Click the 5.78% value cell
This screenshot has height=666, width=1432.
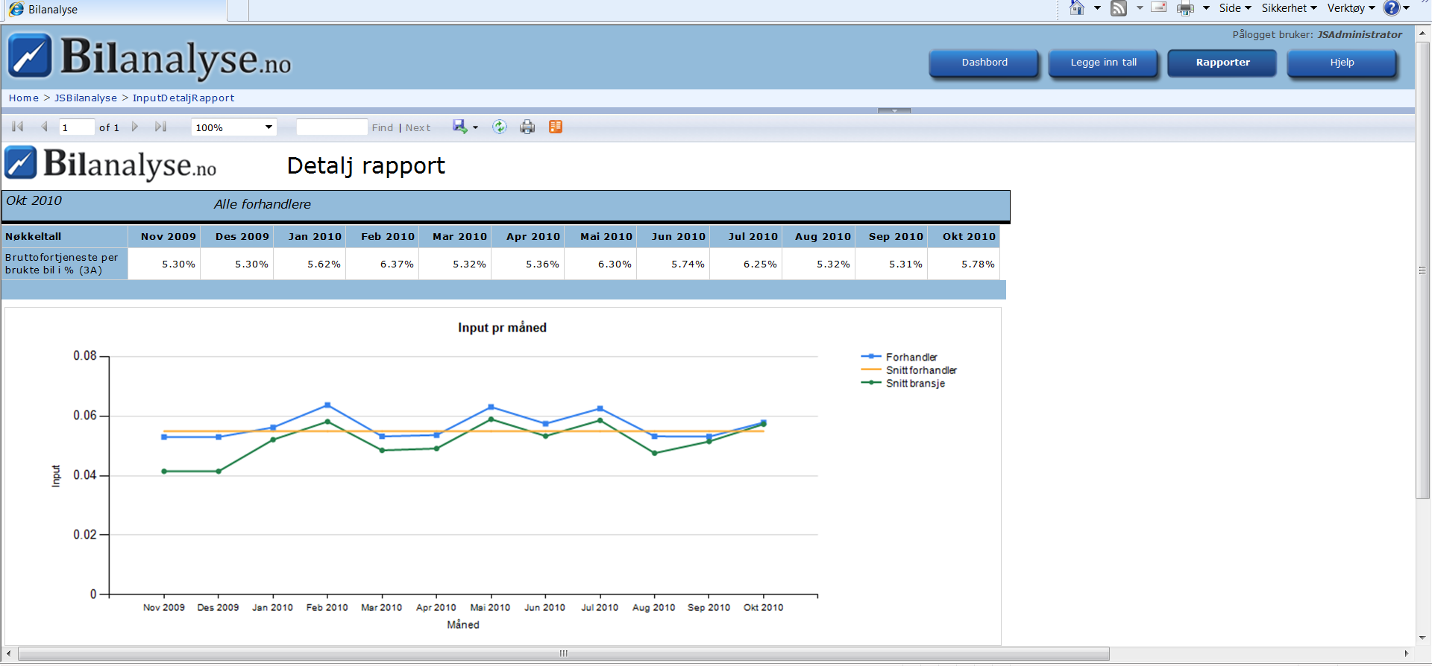pyautogui.click(x=964, y=264)
